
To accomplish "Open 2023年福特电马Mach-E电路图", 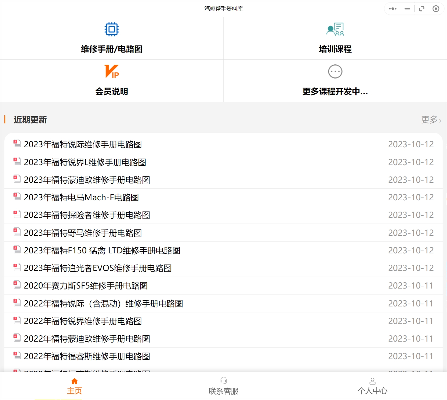I will (82, 197).
